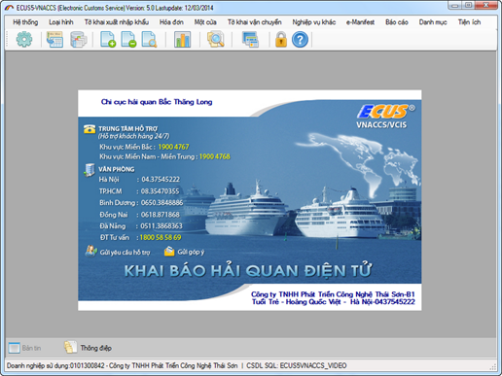Open help with the question mark icon

tap(300, 40)
